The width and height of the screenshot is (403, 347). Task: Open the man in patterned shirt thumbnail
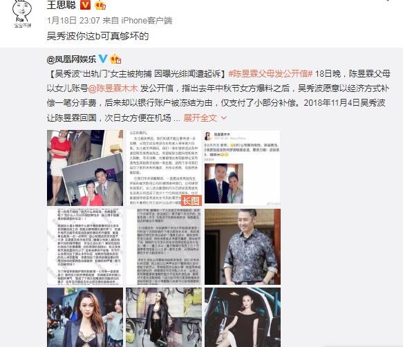pos(243,247)
